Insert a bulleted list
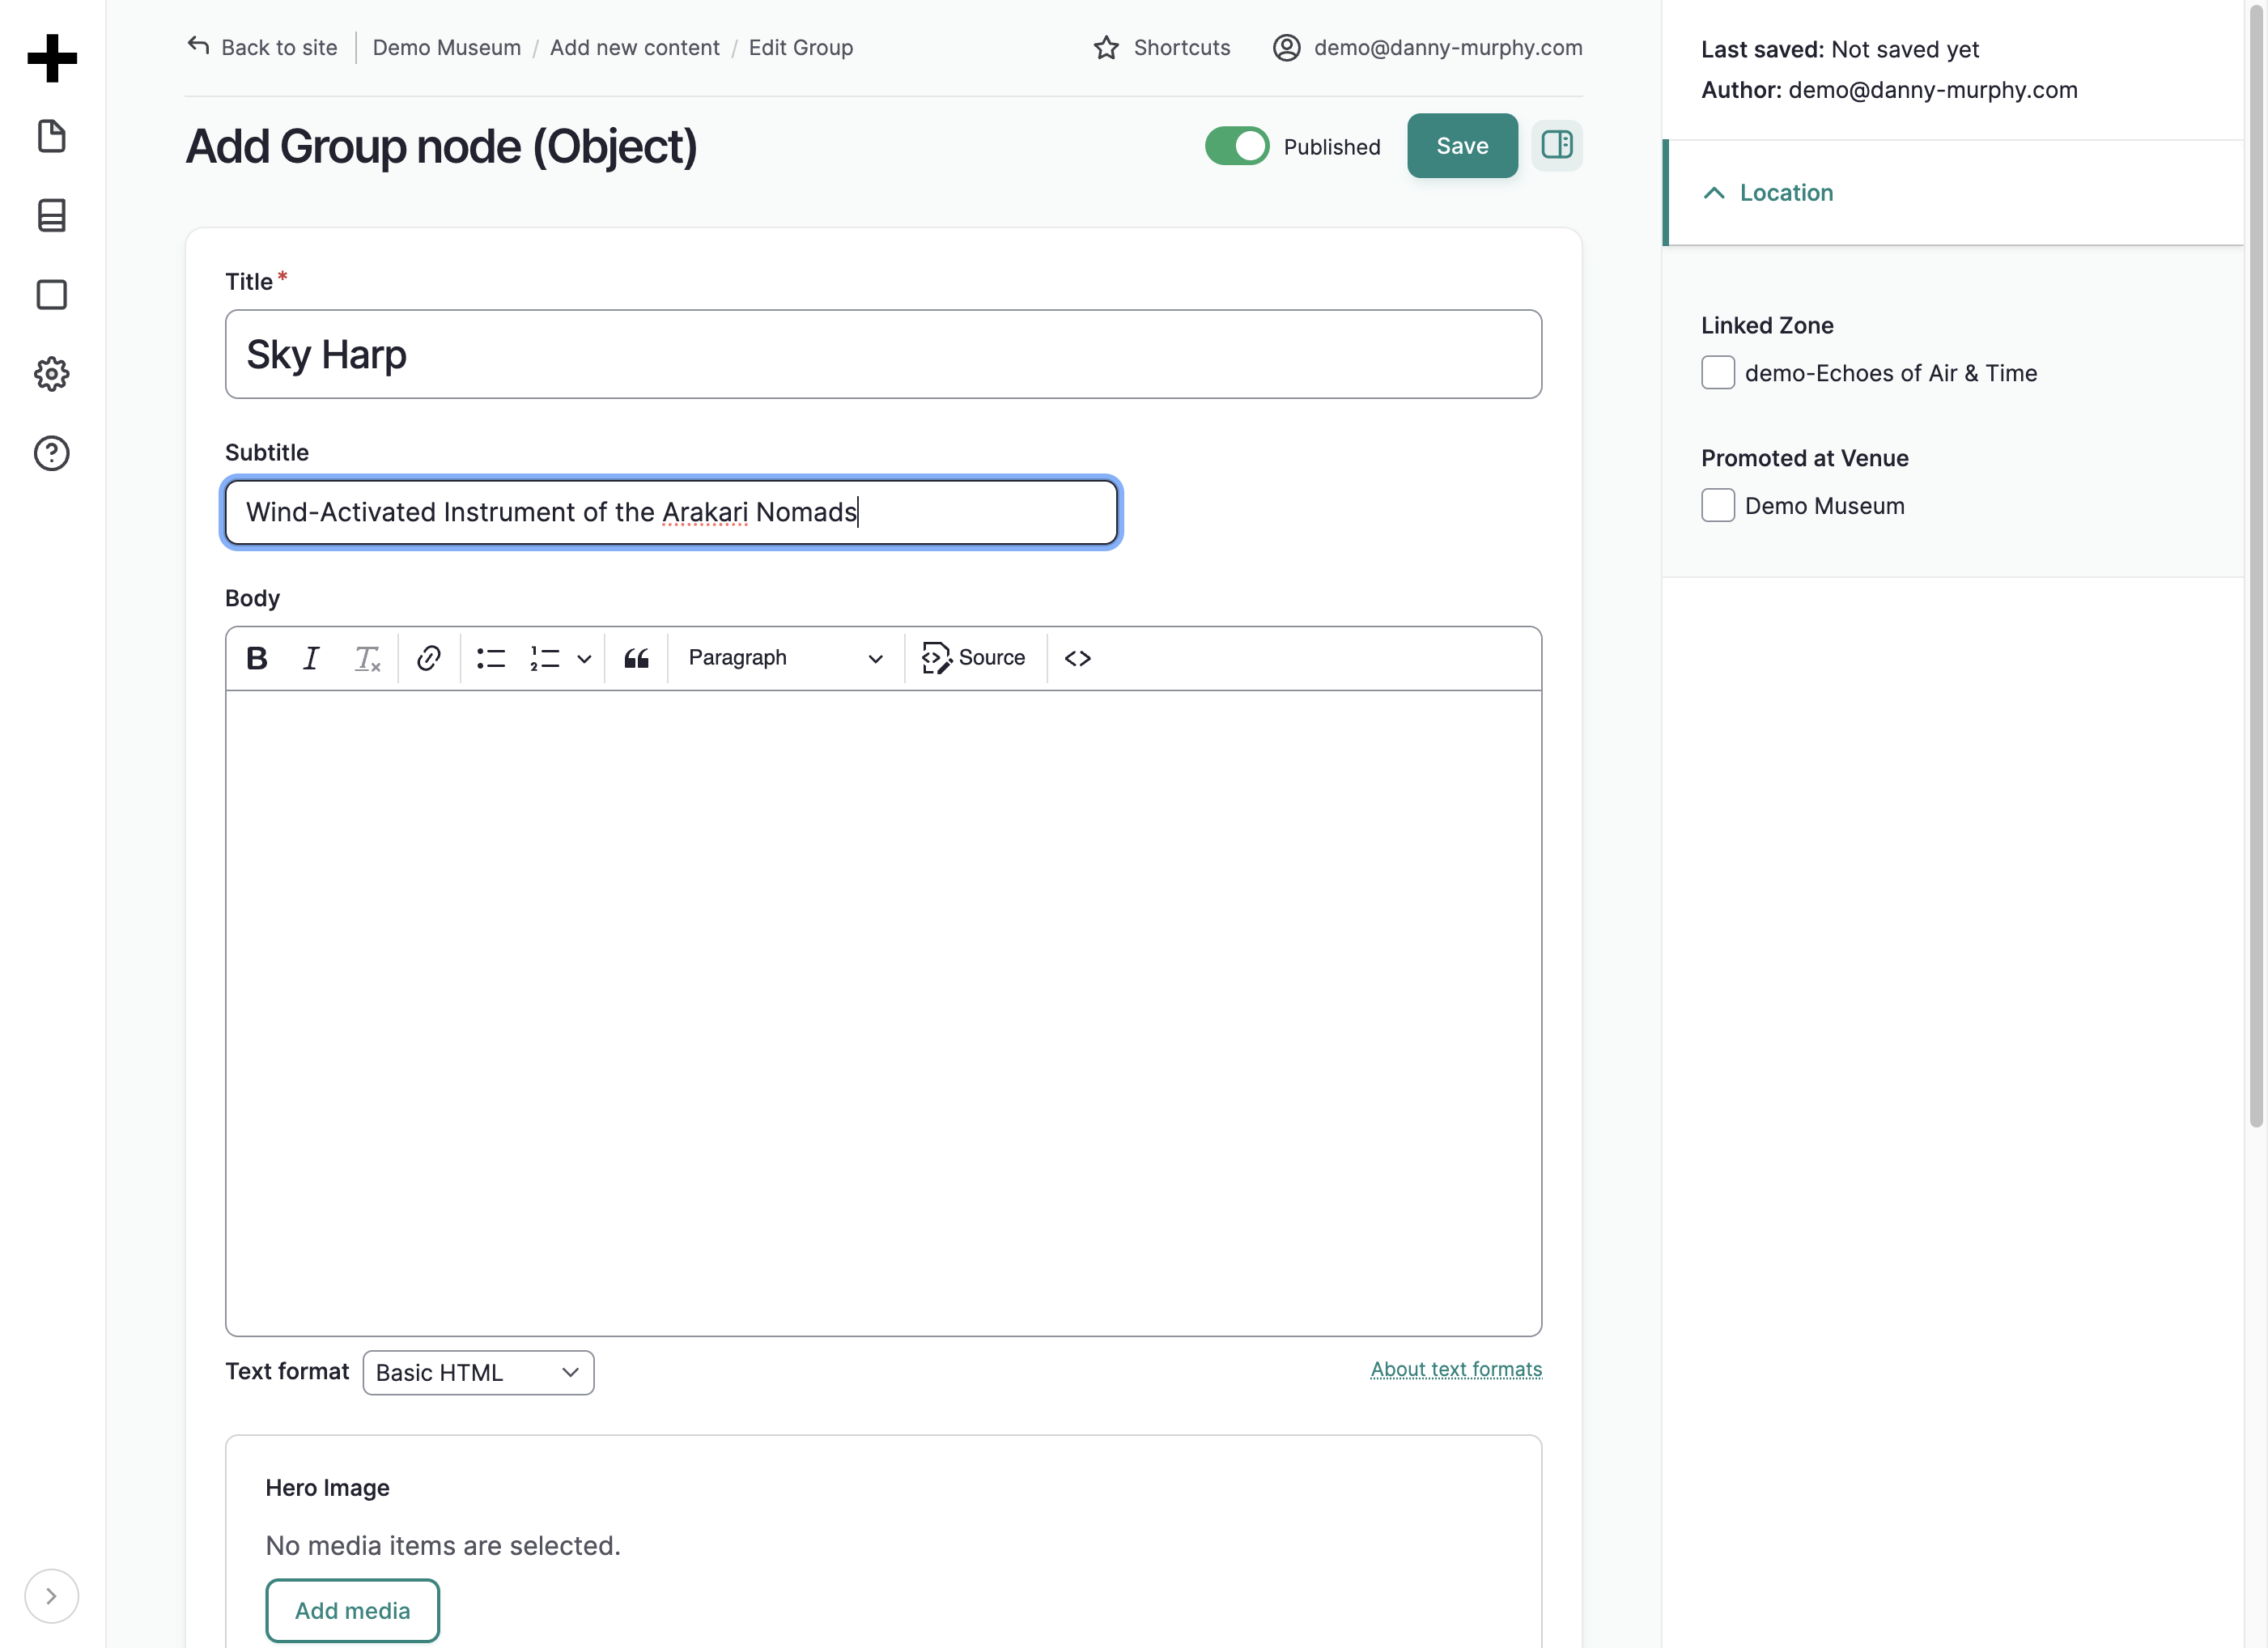The image size is (2268, 1648). pos(491,658)
